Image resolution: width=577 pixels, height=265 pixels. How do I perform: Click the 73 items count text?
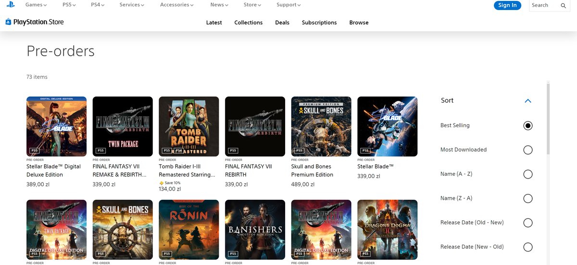coord(37,77)
